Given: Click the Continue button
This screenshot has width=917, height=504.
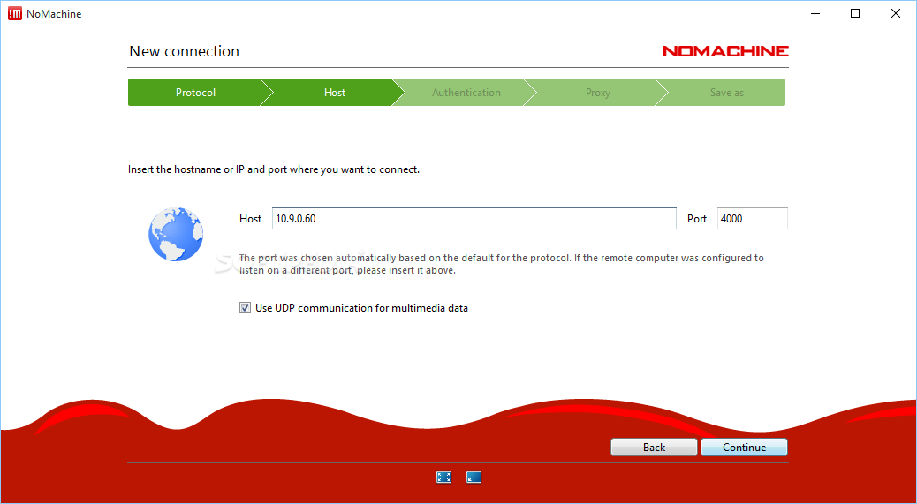Looking at the screenshot, I should (744, 448).
